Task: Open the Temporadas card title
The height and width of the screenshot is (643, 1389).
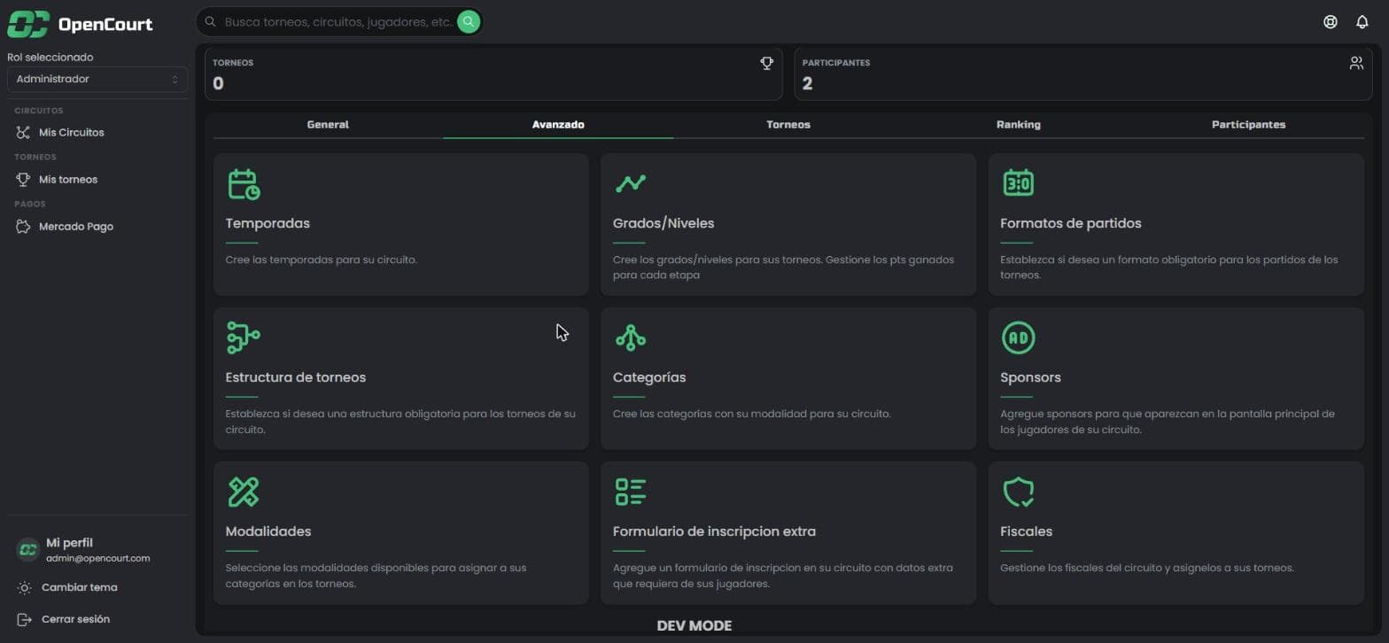Action: pyautogui.click(x=268, y=223)
